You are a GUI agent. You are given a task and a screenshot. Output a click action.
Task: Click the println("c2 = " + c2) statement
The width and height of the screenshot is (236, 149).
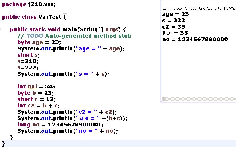click(x=67, y=112)
